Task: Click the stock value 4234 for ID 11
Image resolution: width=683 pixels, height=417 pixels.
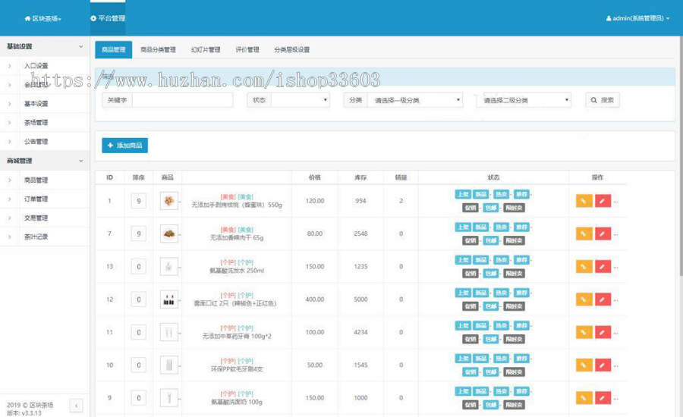Action: click(x=360, y=332)
